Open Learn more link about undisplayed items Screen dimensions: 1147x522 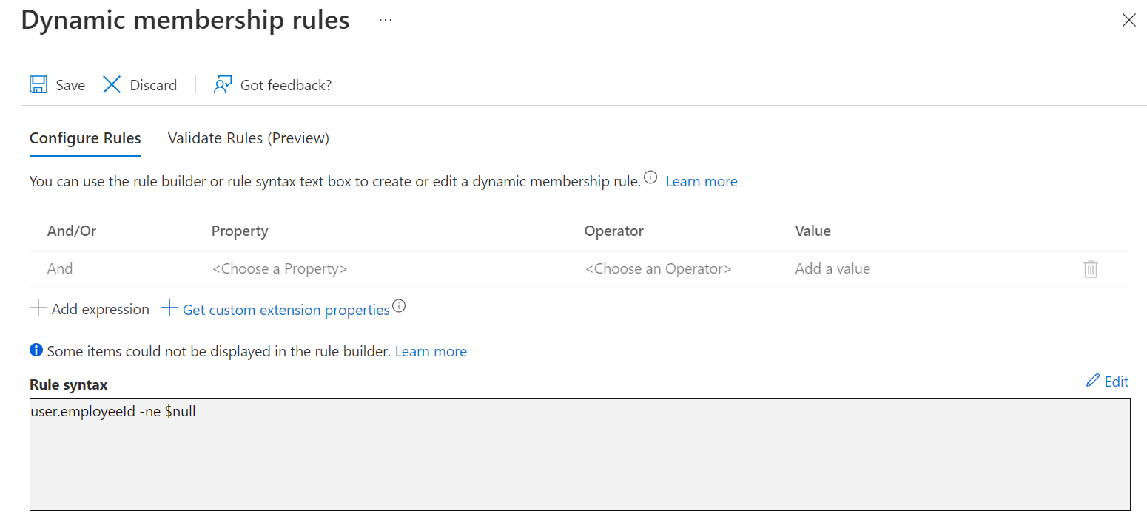tap(431, 351)
